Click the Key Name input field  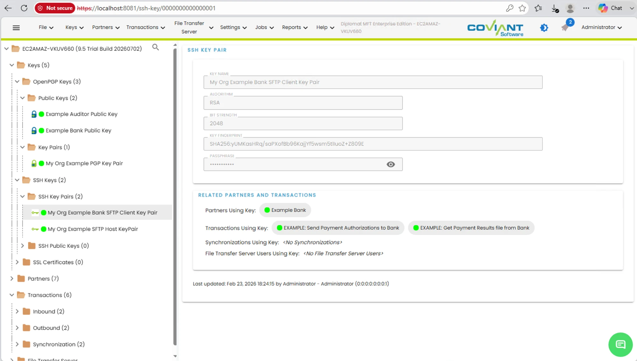tap(373, 82)
